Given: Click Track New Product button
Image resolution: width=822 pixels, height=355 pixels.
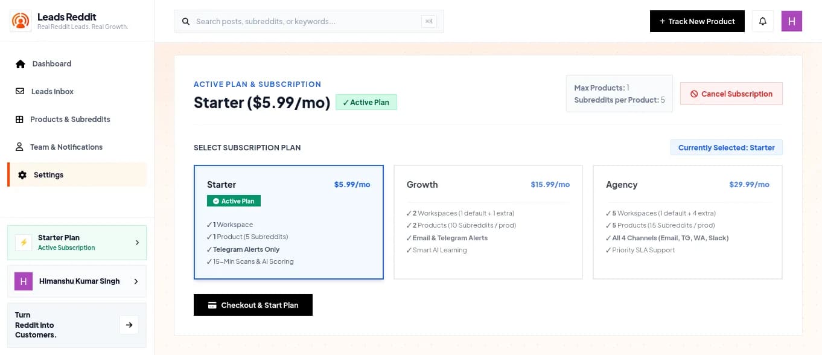Looking at the screenshot, I should click(x=697, y=21).
